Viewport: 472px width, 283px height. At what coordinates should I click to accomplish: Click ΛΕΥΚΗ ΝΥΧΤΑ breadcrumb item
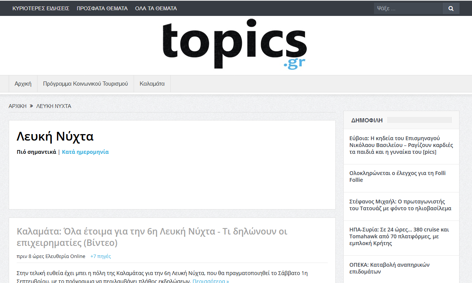pos(54,106)
